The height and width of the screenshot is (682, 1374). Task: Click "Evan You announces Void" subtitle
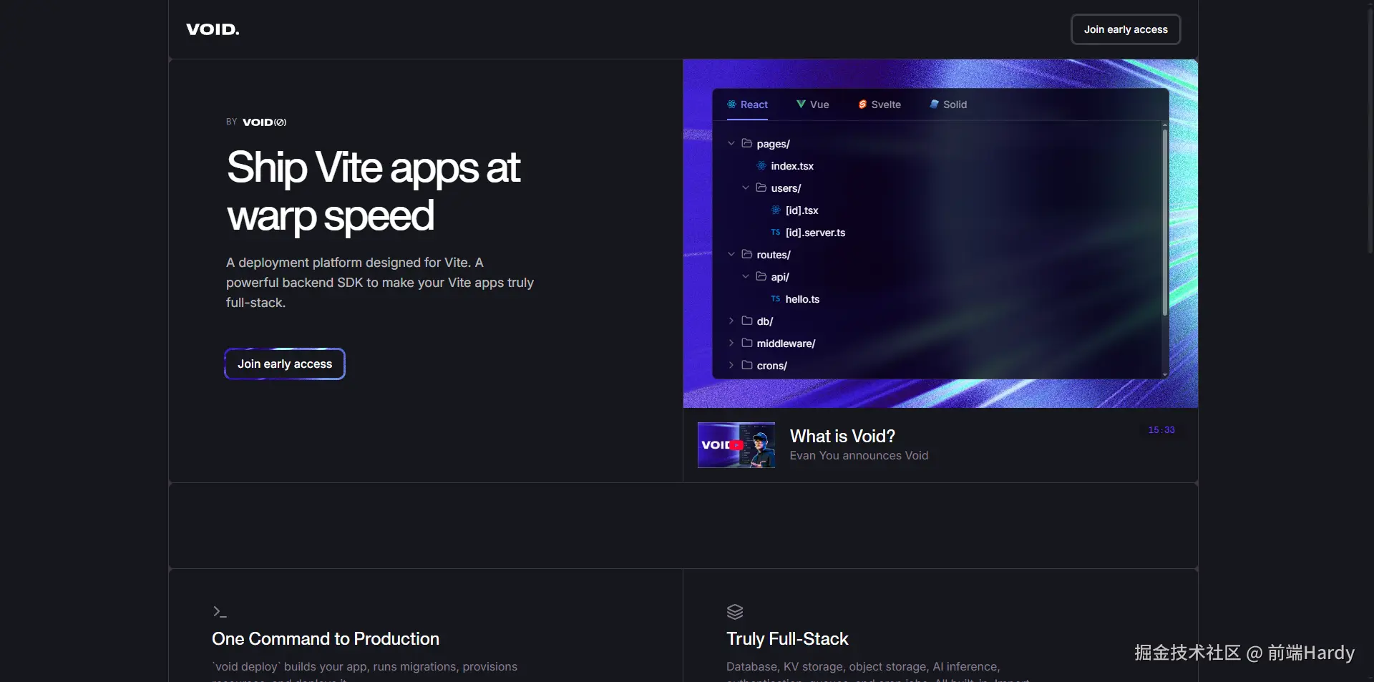tap(859, 455)
